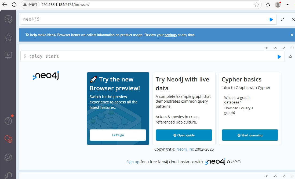Bookmark the page using the address bar star
Viewport: 295px width, 179px height.
click(256, 5)
